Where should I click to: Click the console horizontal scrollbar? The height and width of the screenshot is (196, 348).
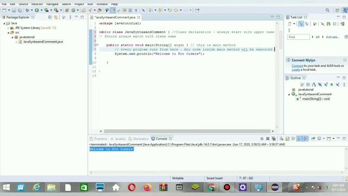[216, 173]
